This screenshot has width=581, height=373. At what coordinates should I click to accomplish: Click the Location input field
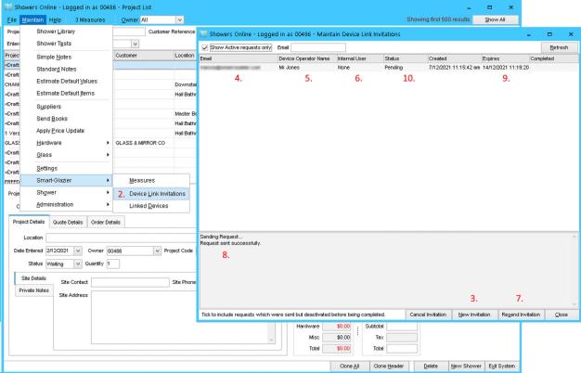click(x=121, y=238)
